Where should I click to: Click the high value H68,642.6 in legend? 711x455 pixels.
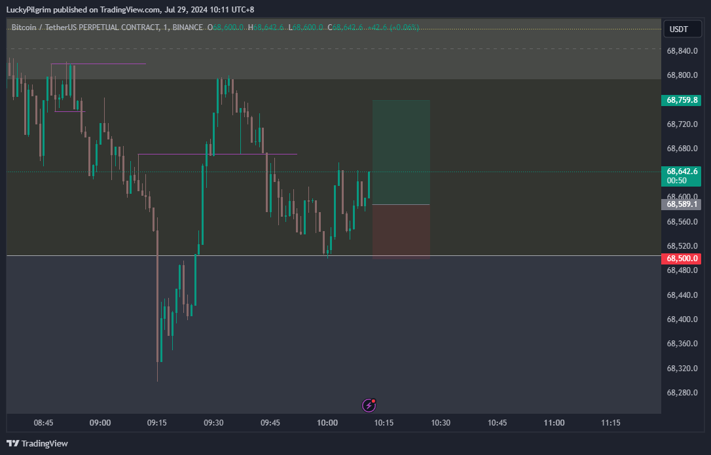[x=266, y=27]
